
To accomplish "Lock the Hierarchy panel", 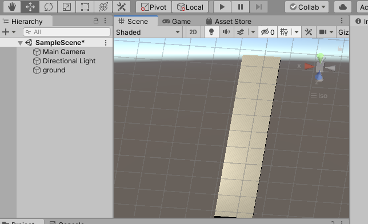I will coord(96,21).
